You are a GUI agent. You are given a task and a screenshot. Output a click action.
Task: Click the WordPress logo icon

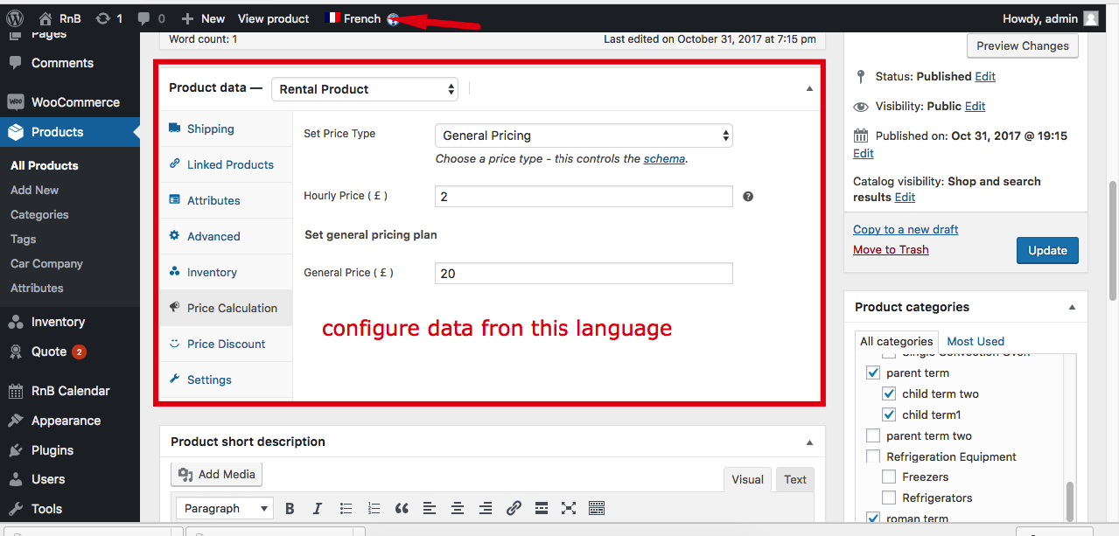click(x=15, y=17)
